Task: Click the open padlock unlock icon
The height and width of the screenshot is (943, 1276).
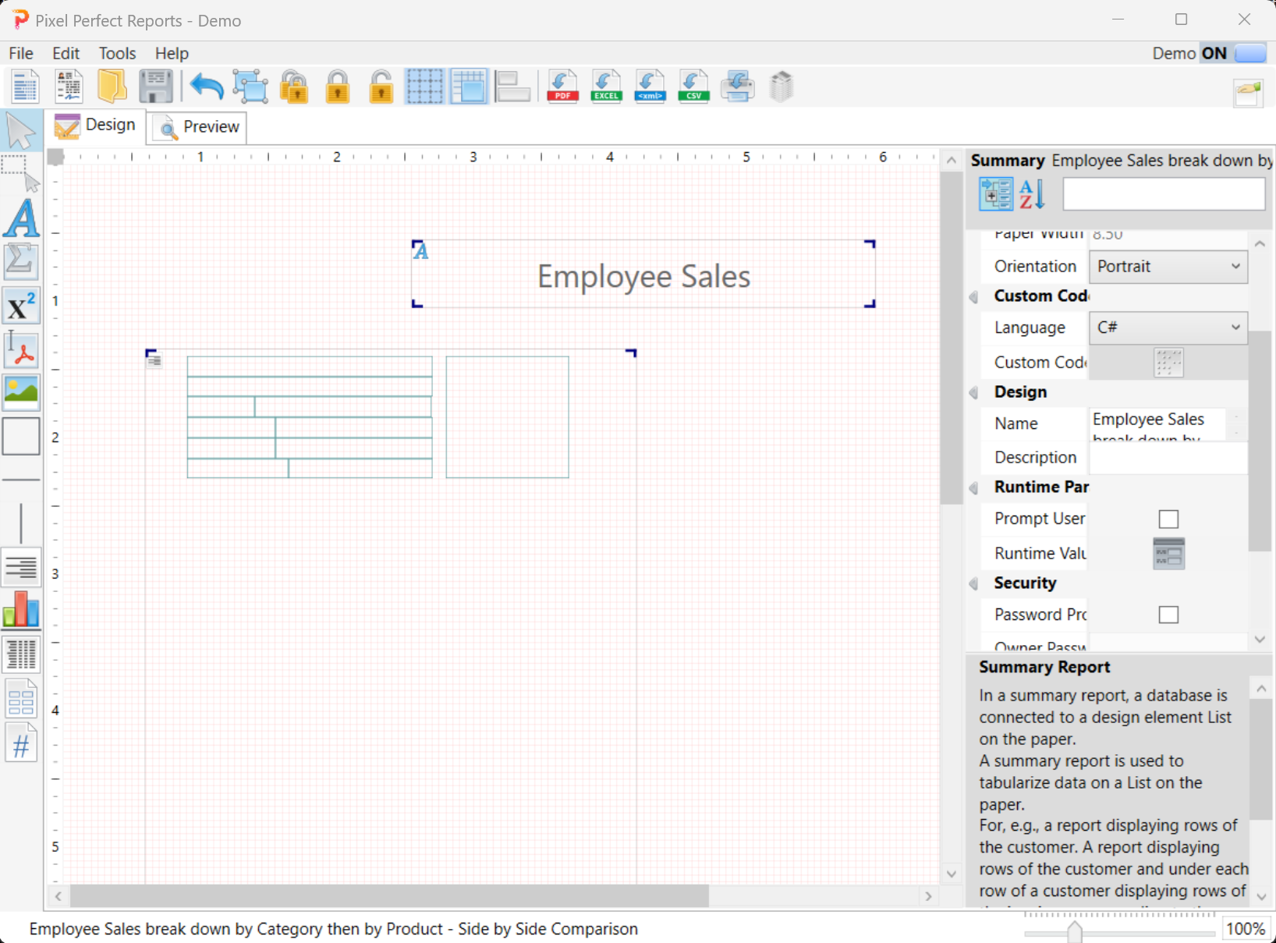Action: pos(381,86)
